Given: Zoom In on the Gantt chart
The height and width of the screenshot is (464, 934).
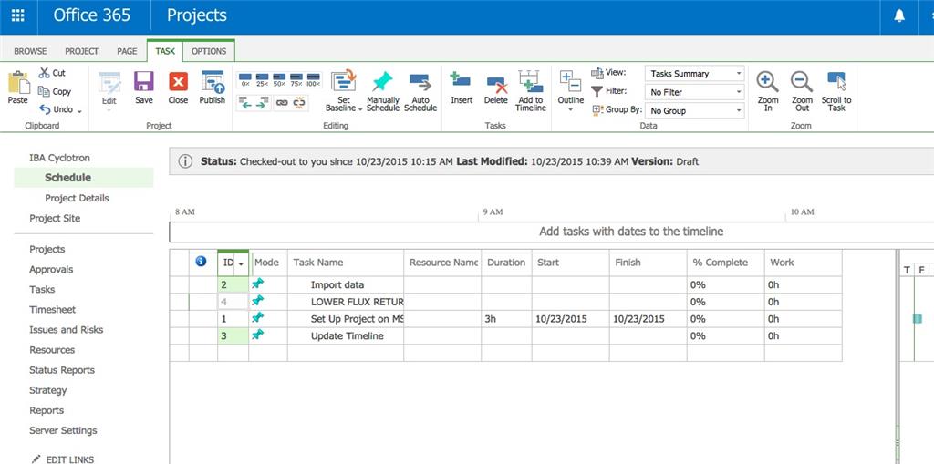Looking at the screenshot, I should [x=768, y=91].
